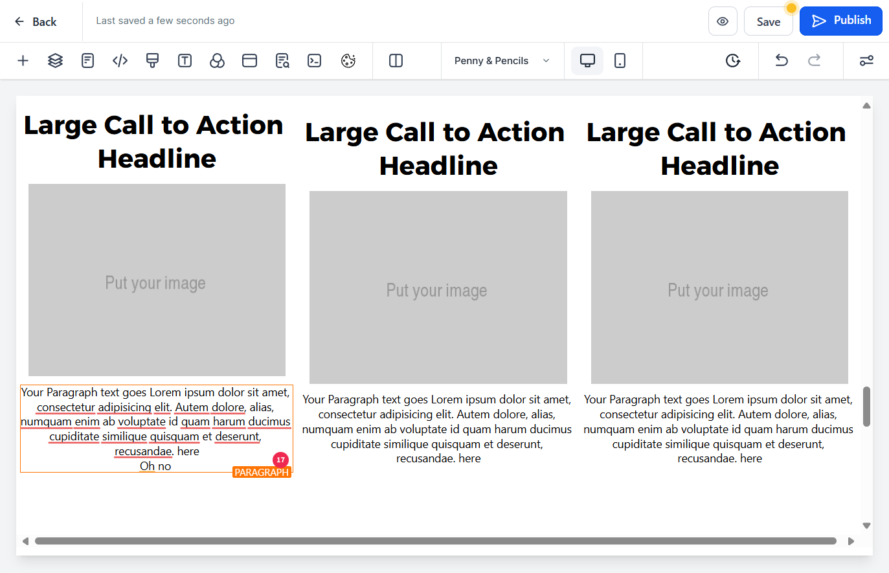Select the right column image placeholder
The height and width of the screenshot is (573, 889).
click(x=719, y=287)
